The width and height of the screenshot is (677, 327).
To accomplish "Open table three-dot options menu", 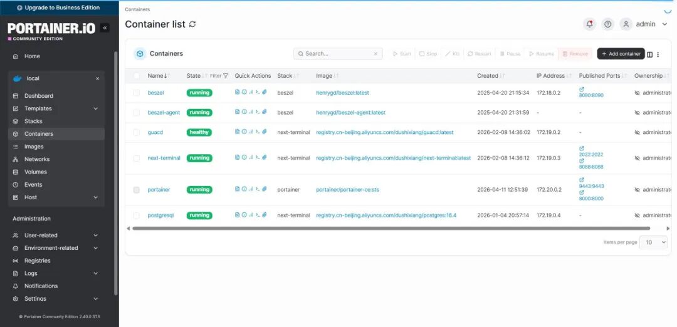I will click(658, 54).
